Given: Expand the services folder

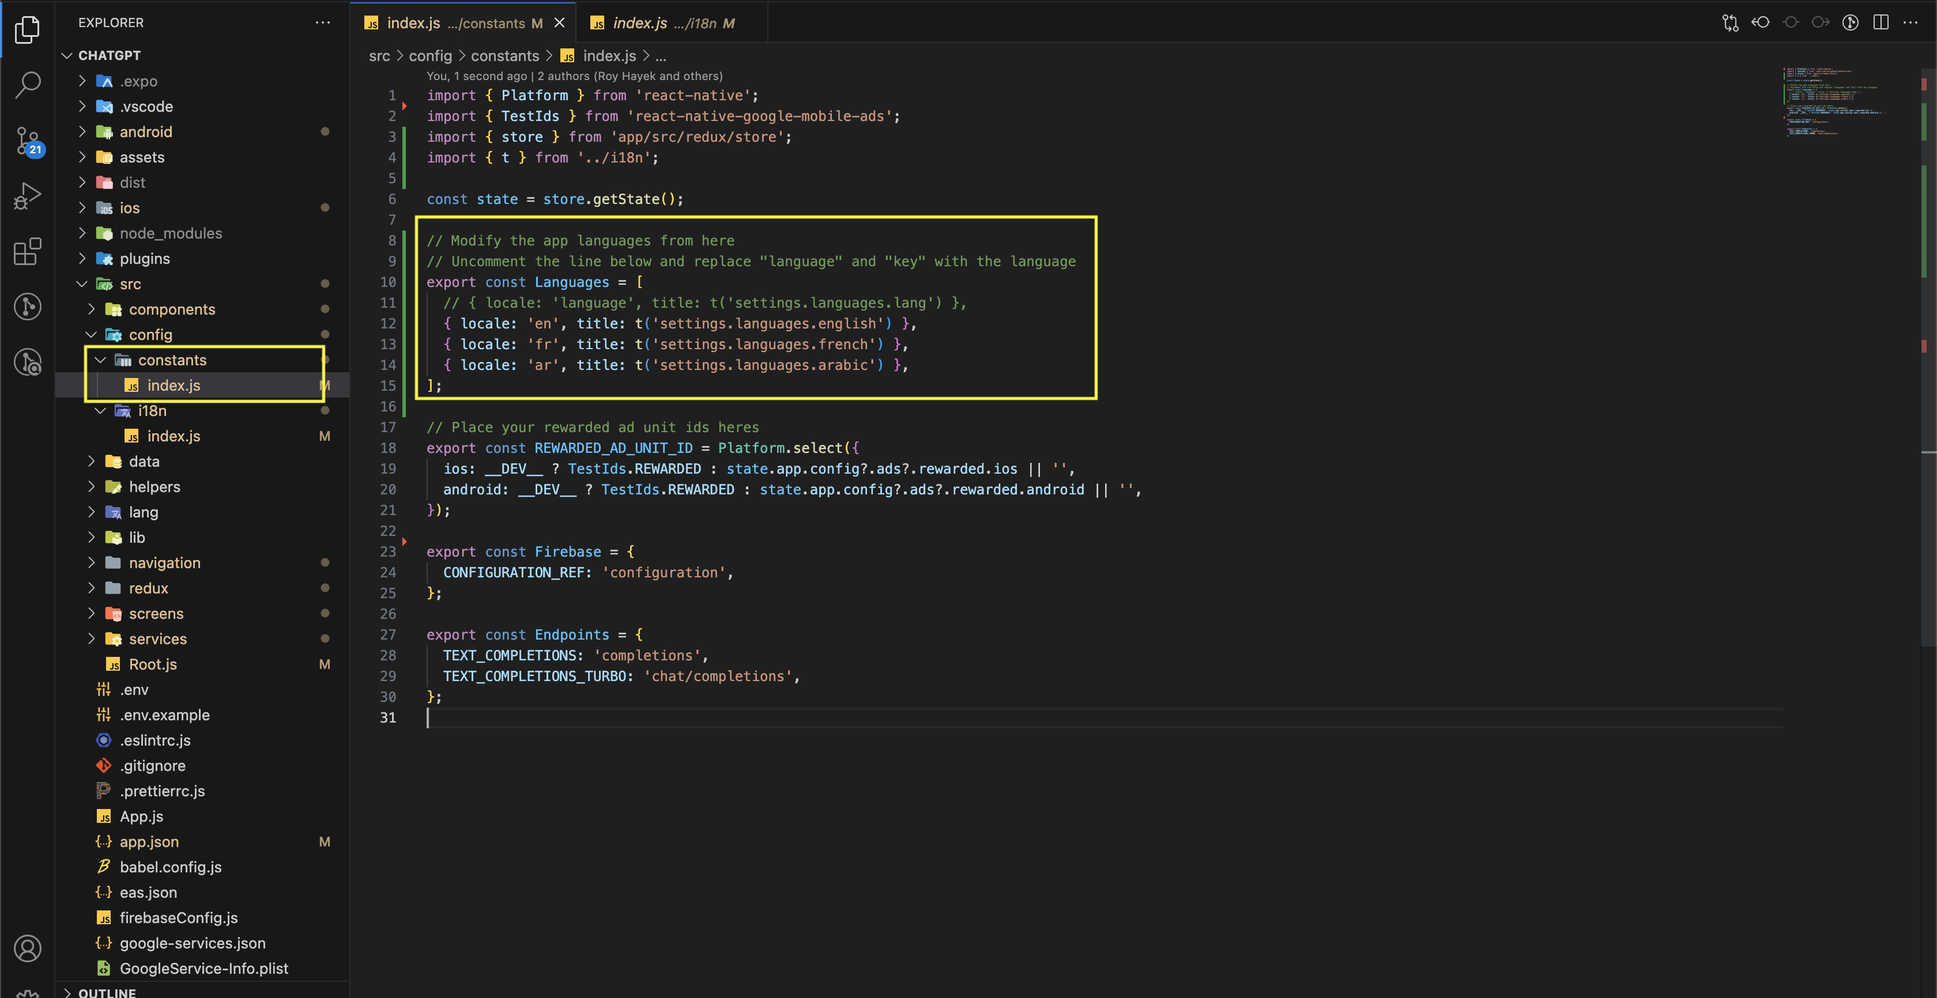Looking at the screenshot, I should [203, 640].
